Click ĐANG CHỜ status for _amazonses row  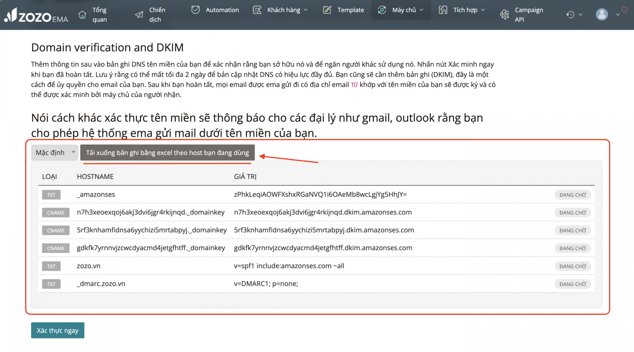coord(573,195)
